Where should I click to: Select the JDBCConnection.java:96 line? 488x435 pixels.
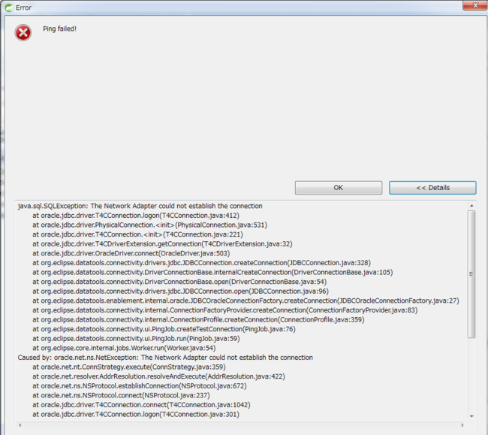(180, 292)
